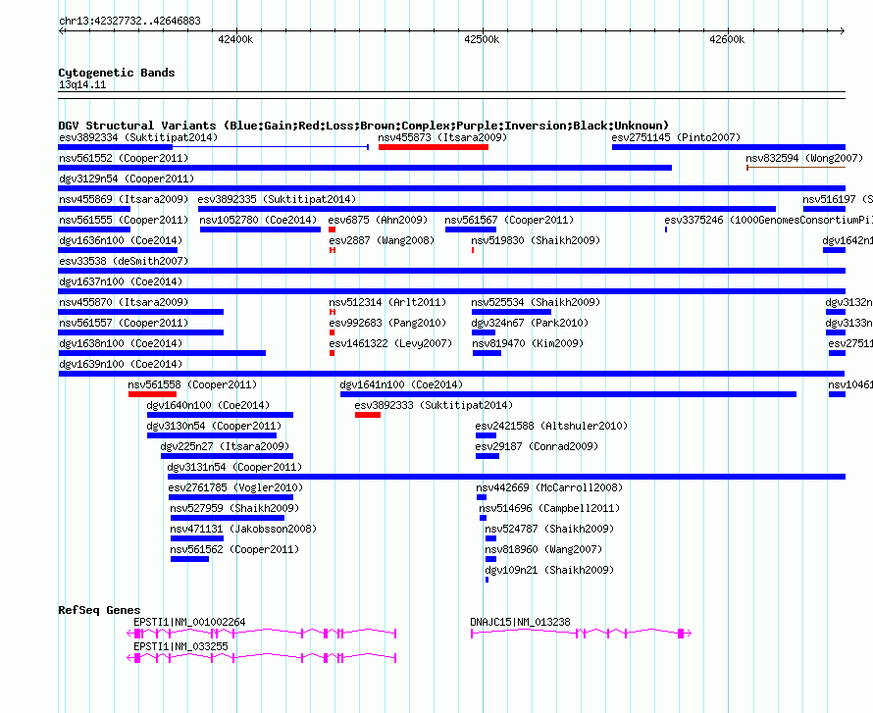Select esv29187 (Conrad2009) label
873x713 pixels.
[537, 446]
